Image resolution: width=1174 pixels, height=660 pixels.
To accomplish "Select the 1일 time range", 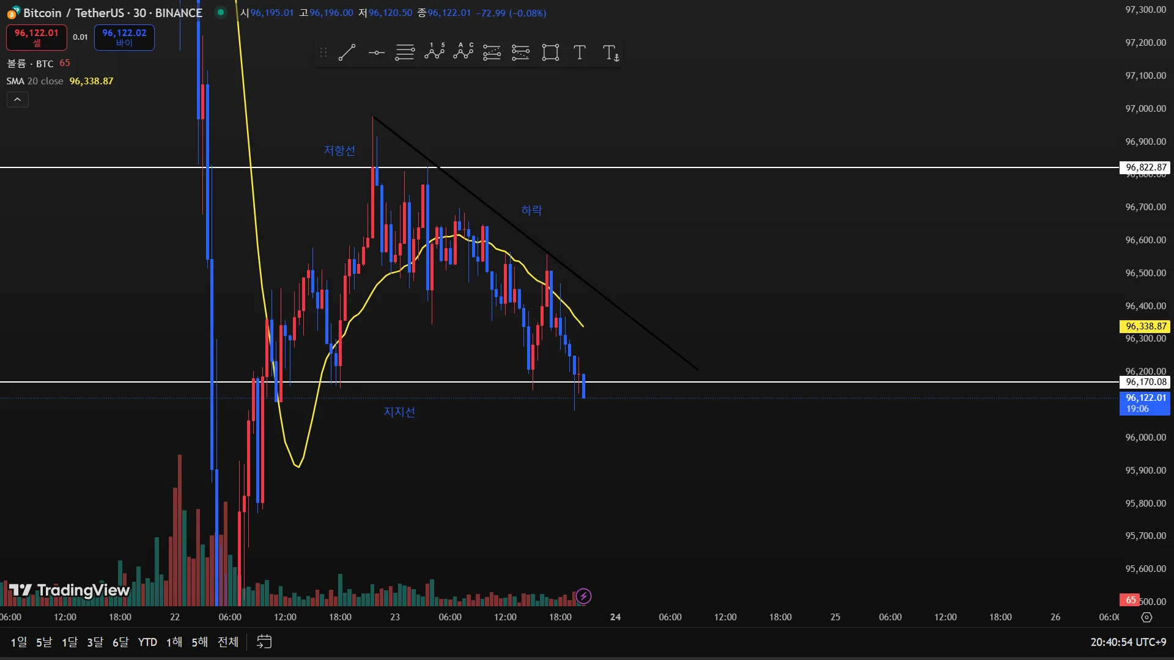I will 19,642.
